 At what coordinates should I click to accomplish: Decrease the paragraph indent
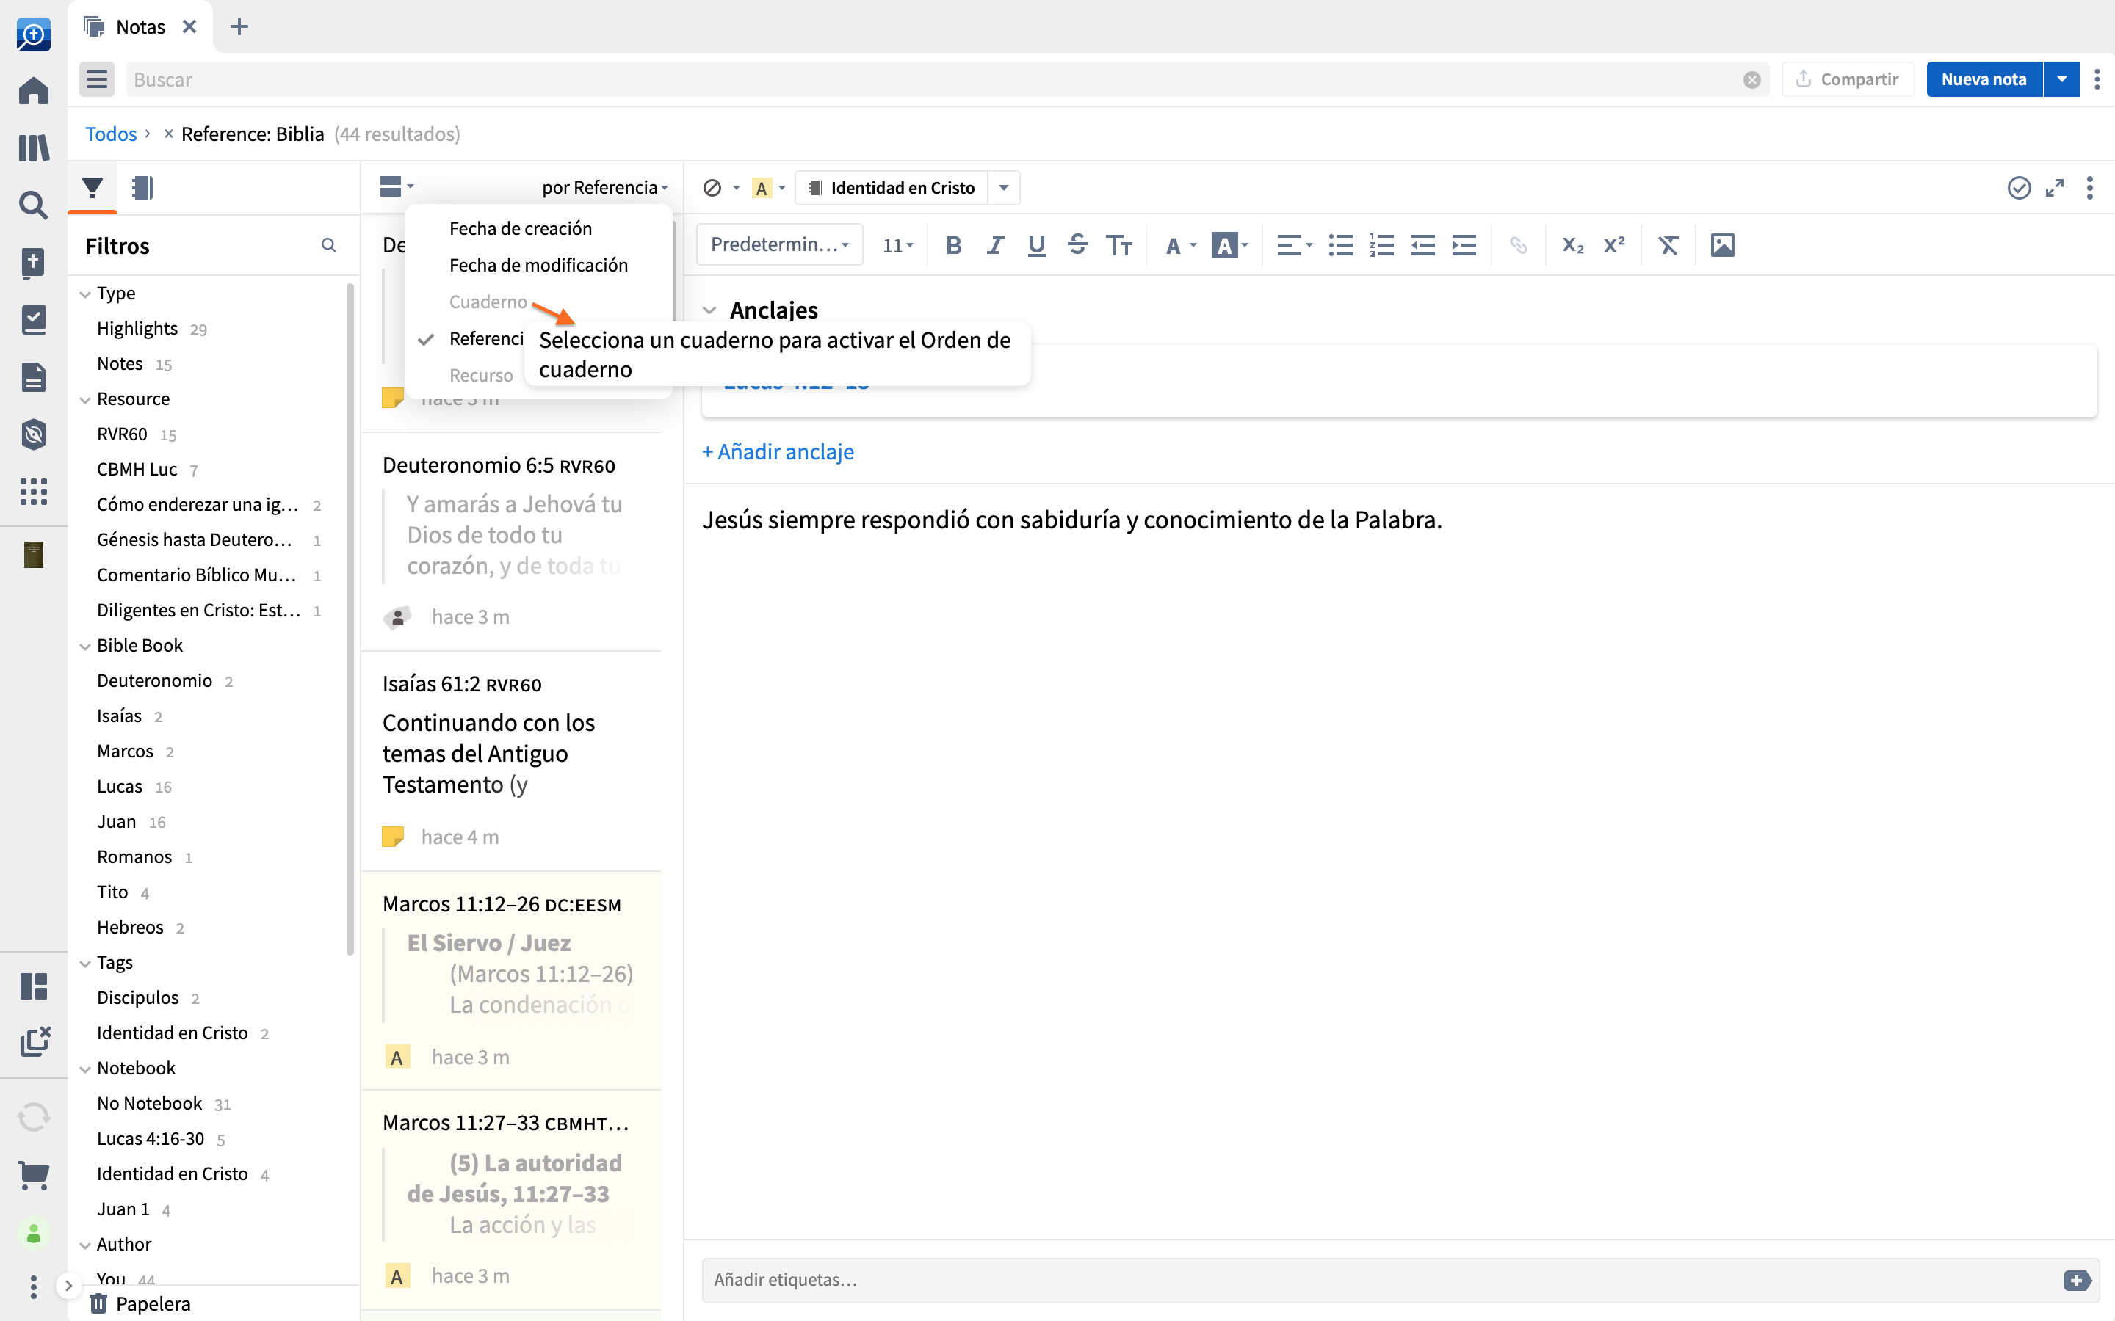pyautogui.click(x=1422, y=246)
